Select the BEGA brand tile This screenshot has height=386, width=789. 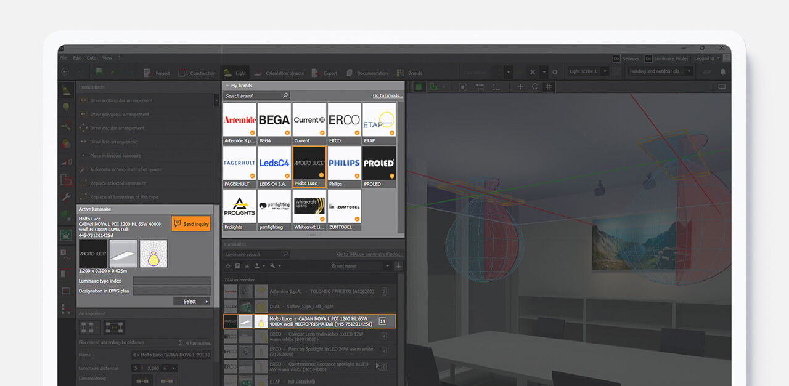[274, 123]
